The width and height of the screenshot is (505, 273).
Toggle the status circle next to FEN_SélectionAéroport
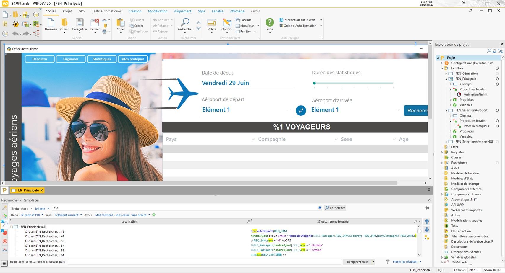497,110
